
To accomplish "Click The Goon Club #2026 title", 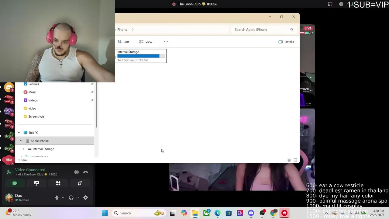I will tap(198, 4).
